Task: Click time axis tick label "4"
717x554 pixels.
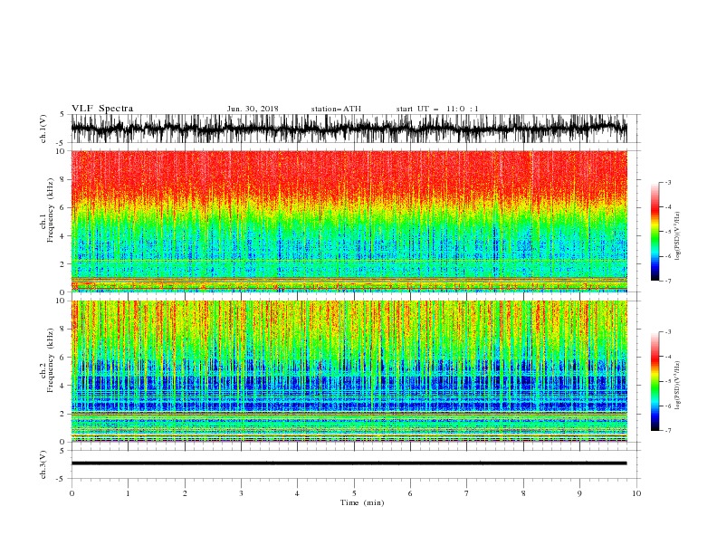Action: pyautogui.click(x=297, y=493)
